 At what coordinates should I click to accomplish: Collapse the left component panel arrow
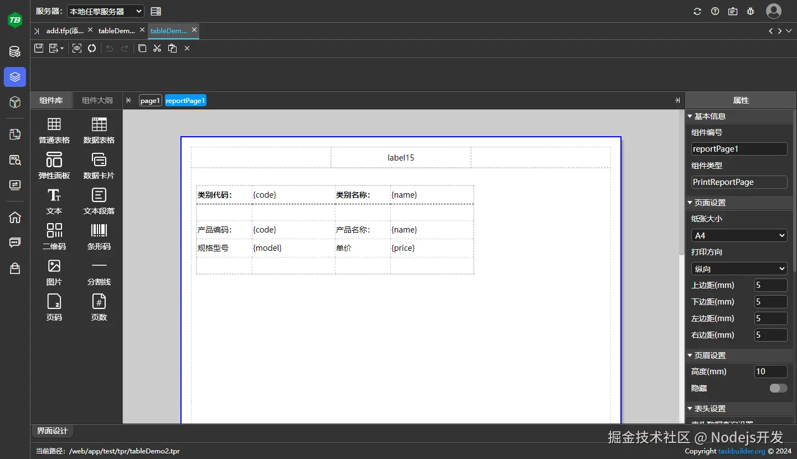[x=129, y=100]
